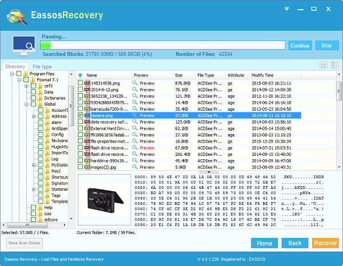This screenshot has height=266, width=343.
Task: Uncheck the camera.png file checkbox
Action: point(80,115)
